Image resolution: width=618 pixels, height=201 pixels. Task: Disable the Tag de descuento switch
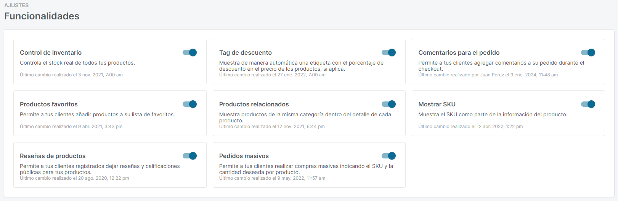point(388,52)
